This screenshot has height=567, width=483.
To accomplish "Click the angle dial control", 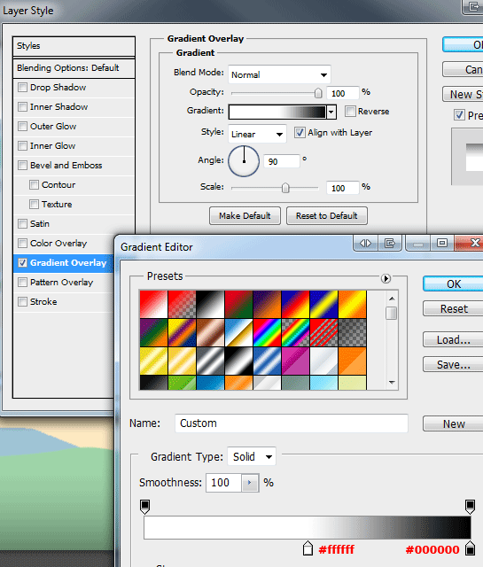I will 244,161.
